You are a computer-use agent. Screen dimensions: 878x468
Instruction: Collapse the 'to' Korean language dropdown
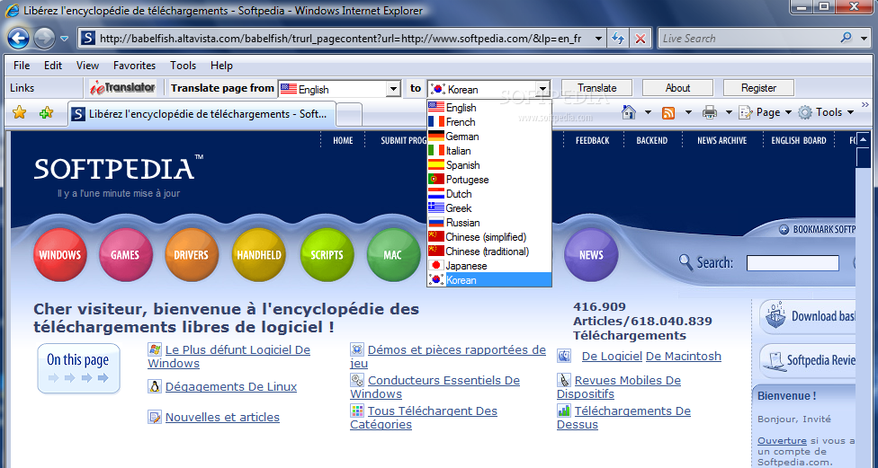click(x=542, y=89)
